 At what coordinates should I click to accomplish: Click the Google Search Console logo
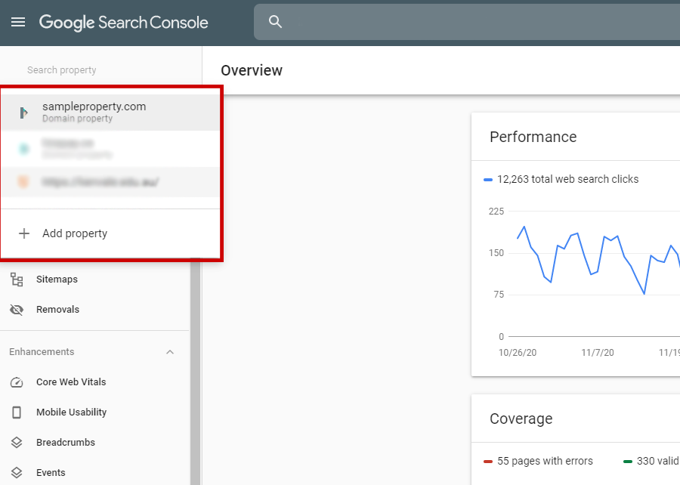[x=124, y=23]
